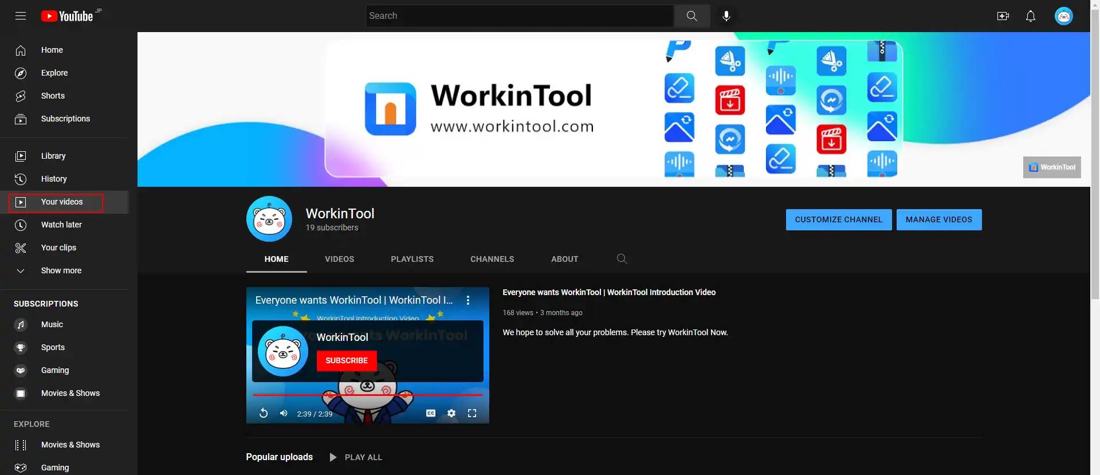The width and height of the screenshot is (1100, 475).
Task: Open Sports subscription
Action: coord(64,348)
